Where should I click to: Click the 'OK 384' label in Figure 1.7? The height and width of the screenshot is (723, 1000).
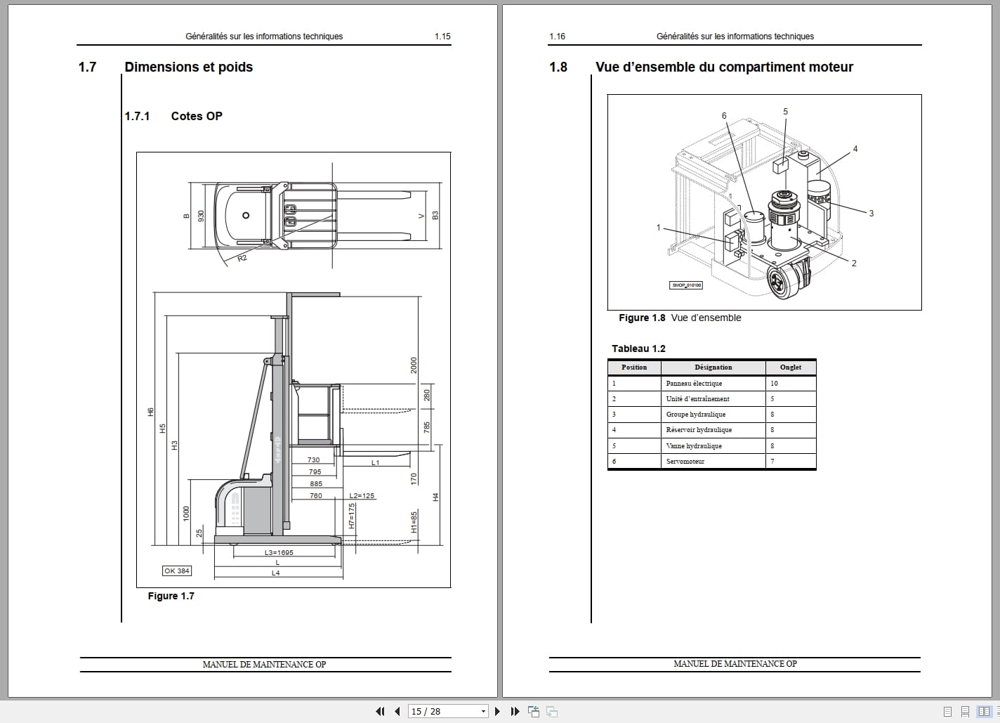(177, 571)
